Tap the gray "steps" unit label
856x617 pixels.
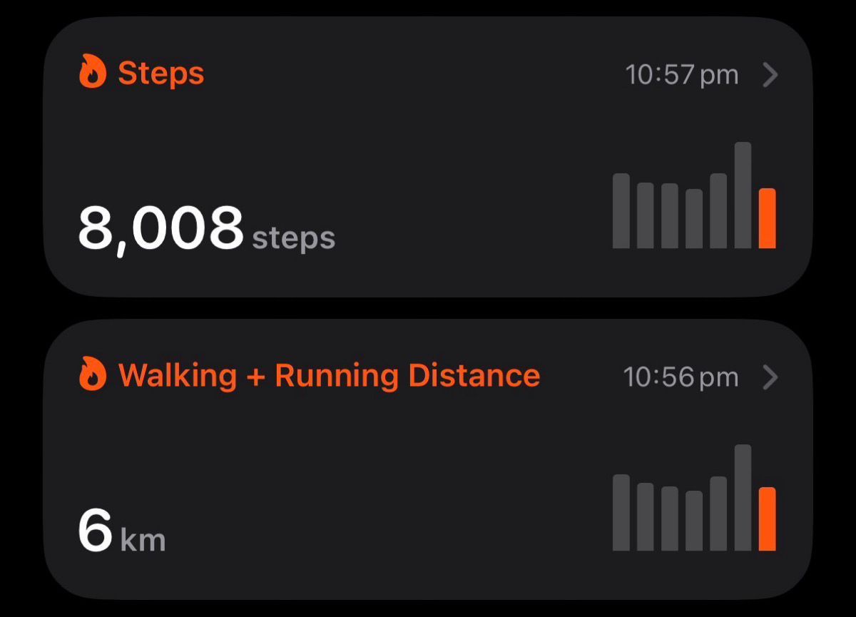pyautogui.click(x=294, y=238)
